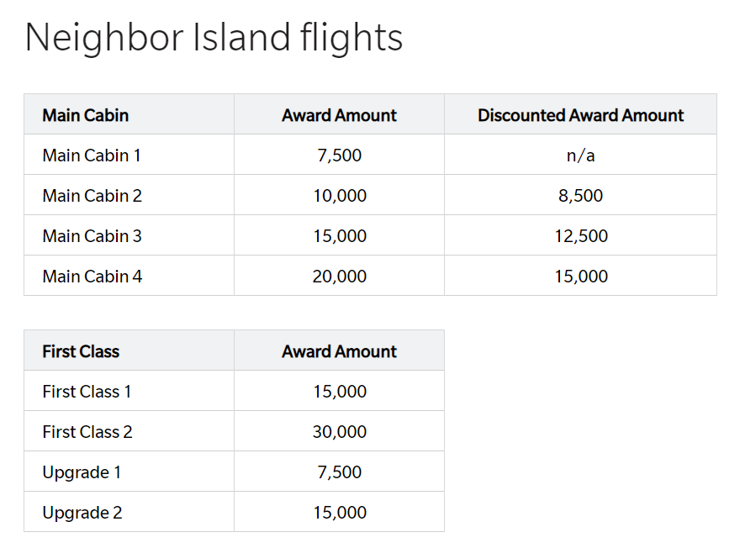The width and height of the screenshot is (745, 548).
Task: Click Award Amount header in Main Cabin table
Action: pos(339,115)
